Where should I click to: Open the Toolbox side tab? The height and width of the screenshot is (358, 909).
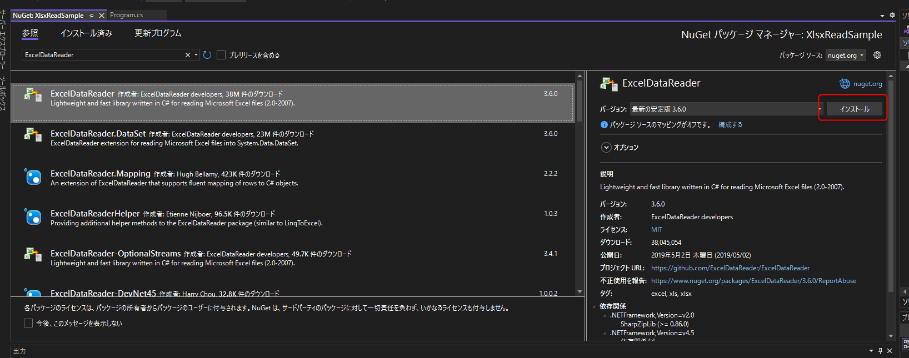pos(3,93)
